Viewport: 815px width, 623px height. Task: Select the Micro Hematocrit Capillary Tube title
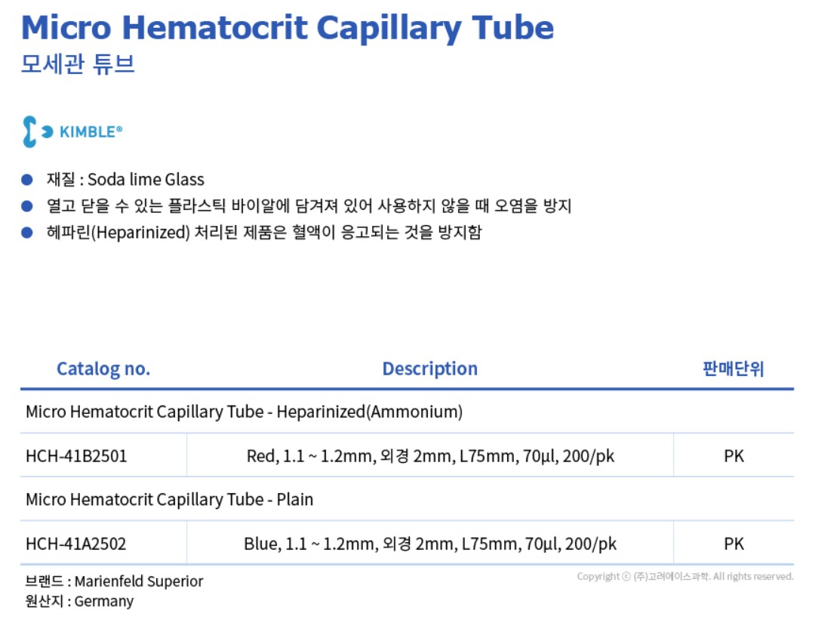click(288, 27)
